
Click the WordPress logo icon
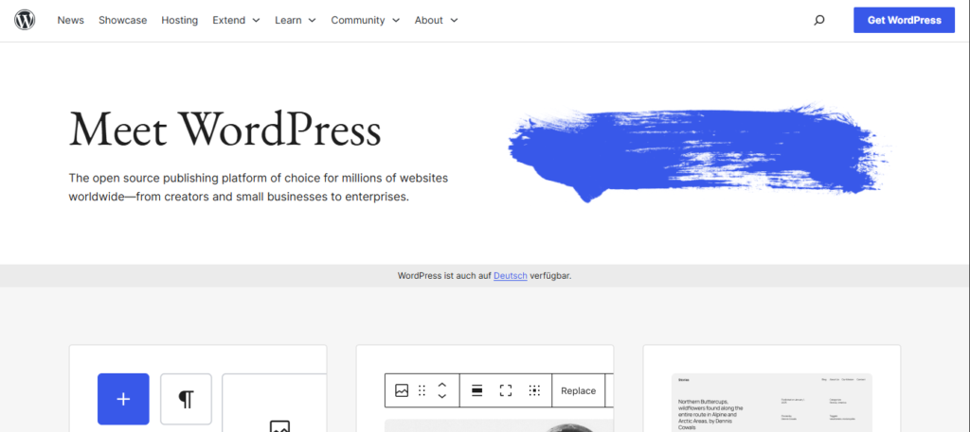point(25,20)
